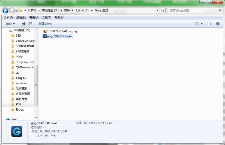Select 计算机 in the address breadcrumb
The width and height of the screenshot is (225, 145).
(x=32, y=10)
